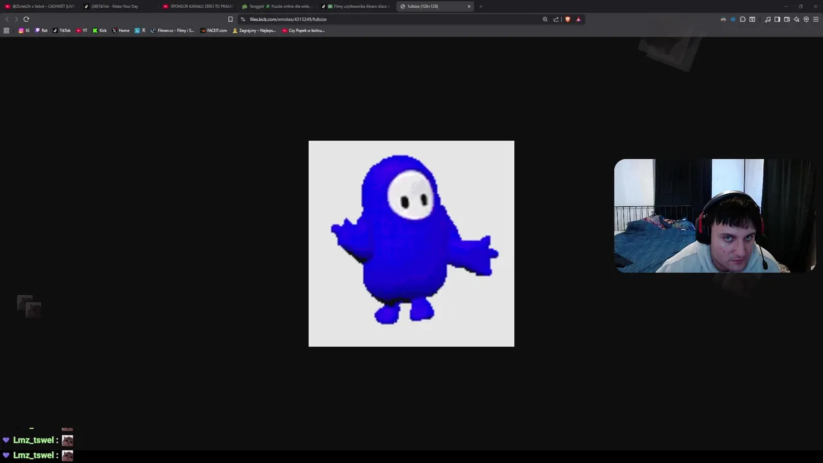
Task: Click the browser back arrow
Action: pos(7,19)
